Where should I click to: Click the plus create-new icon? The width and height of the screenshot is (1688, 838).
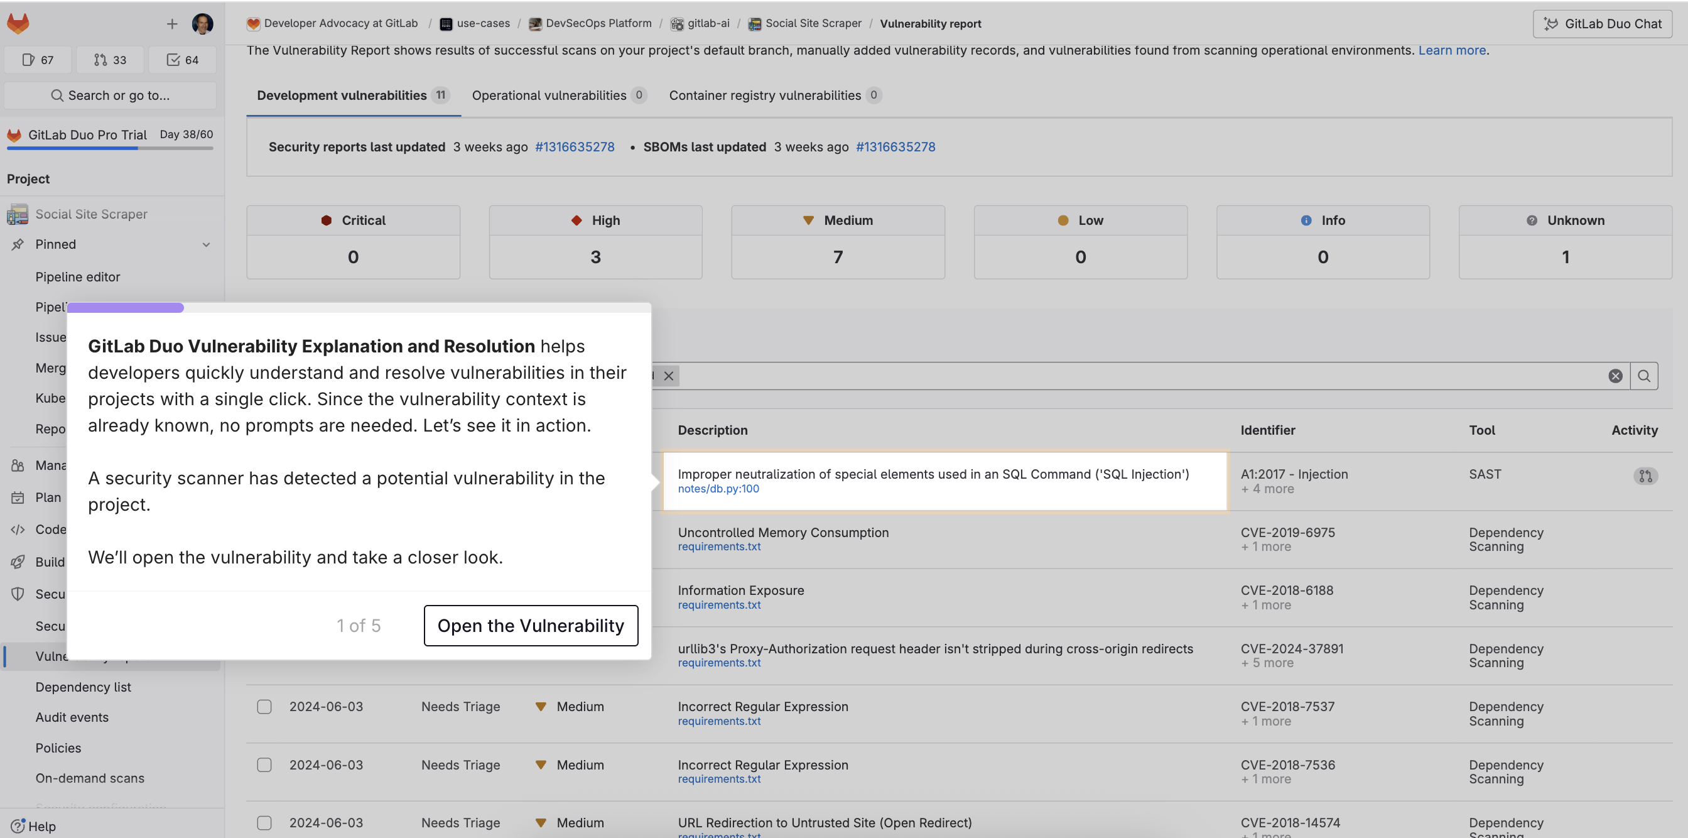point(171,24)
